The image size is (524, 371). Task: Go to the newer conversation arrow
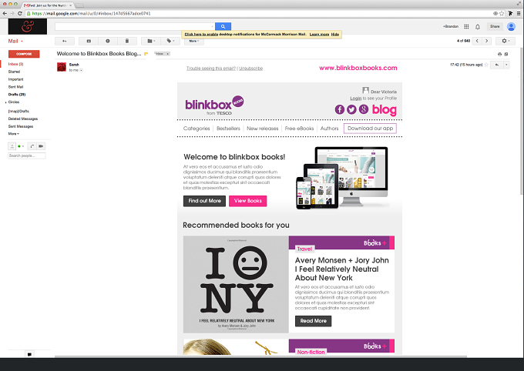click(477, 41)
